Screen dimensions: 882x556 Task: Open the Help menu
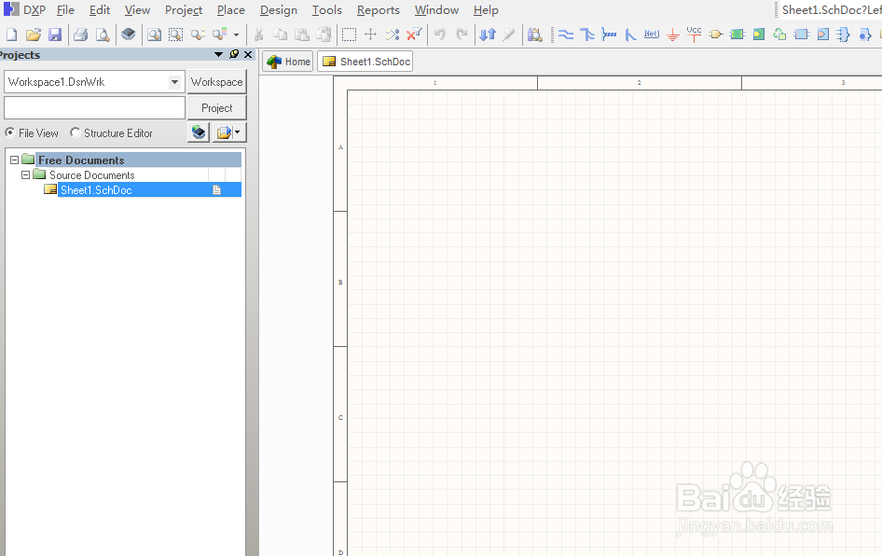(486, 10)
